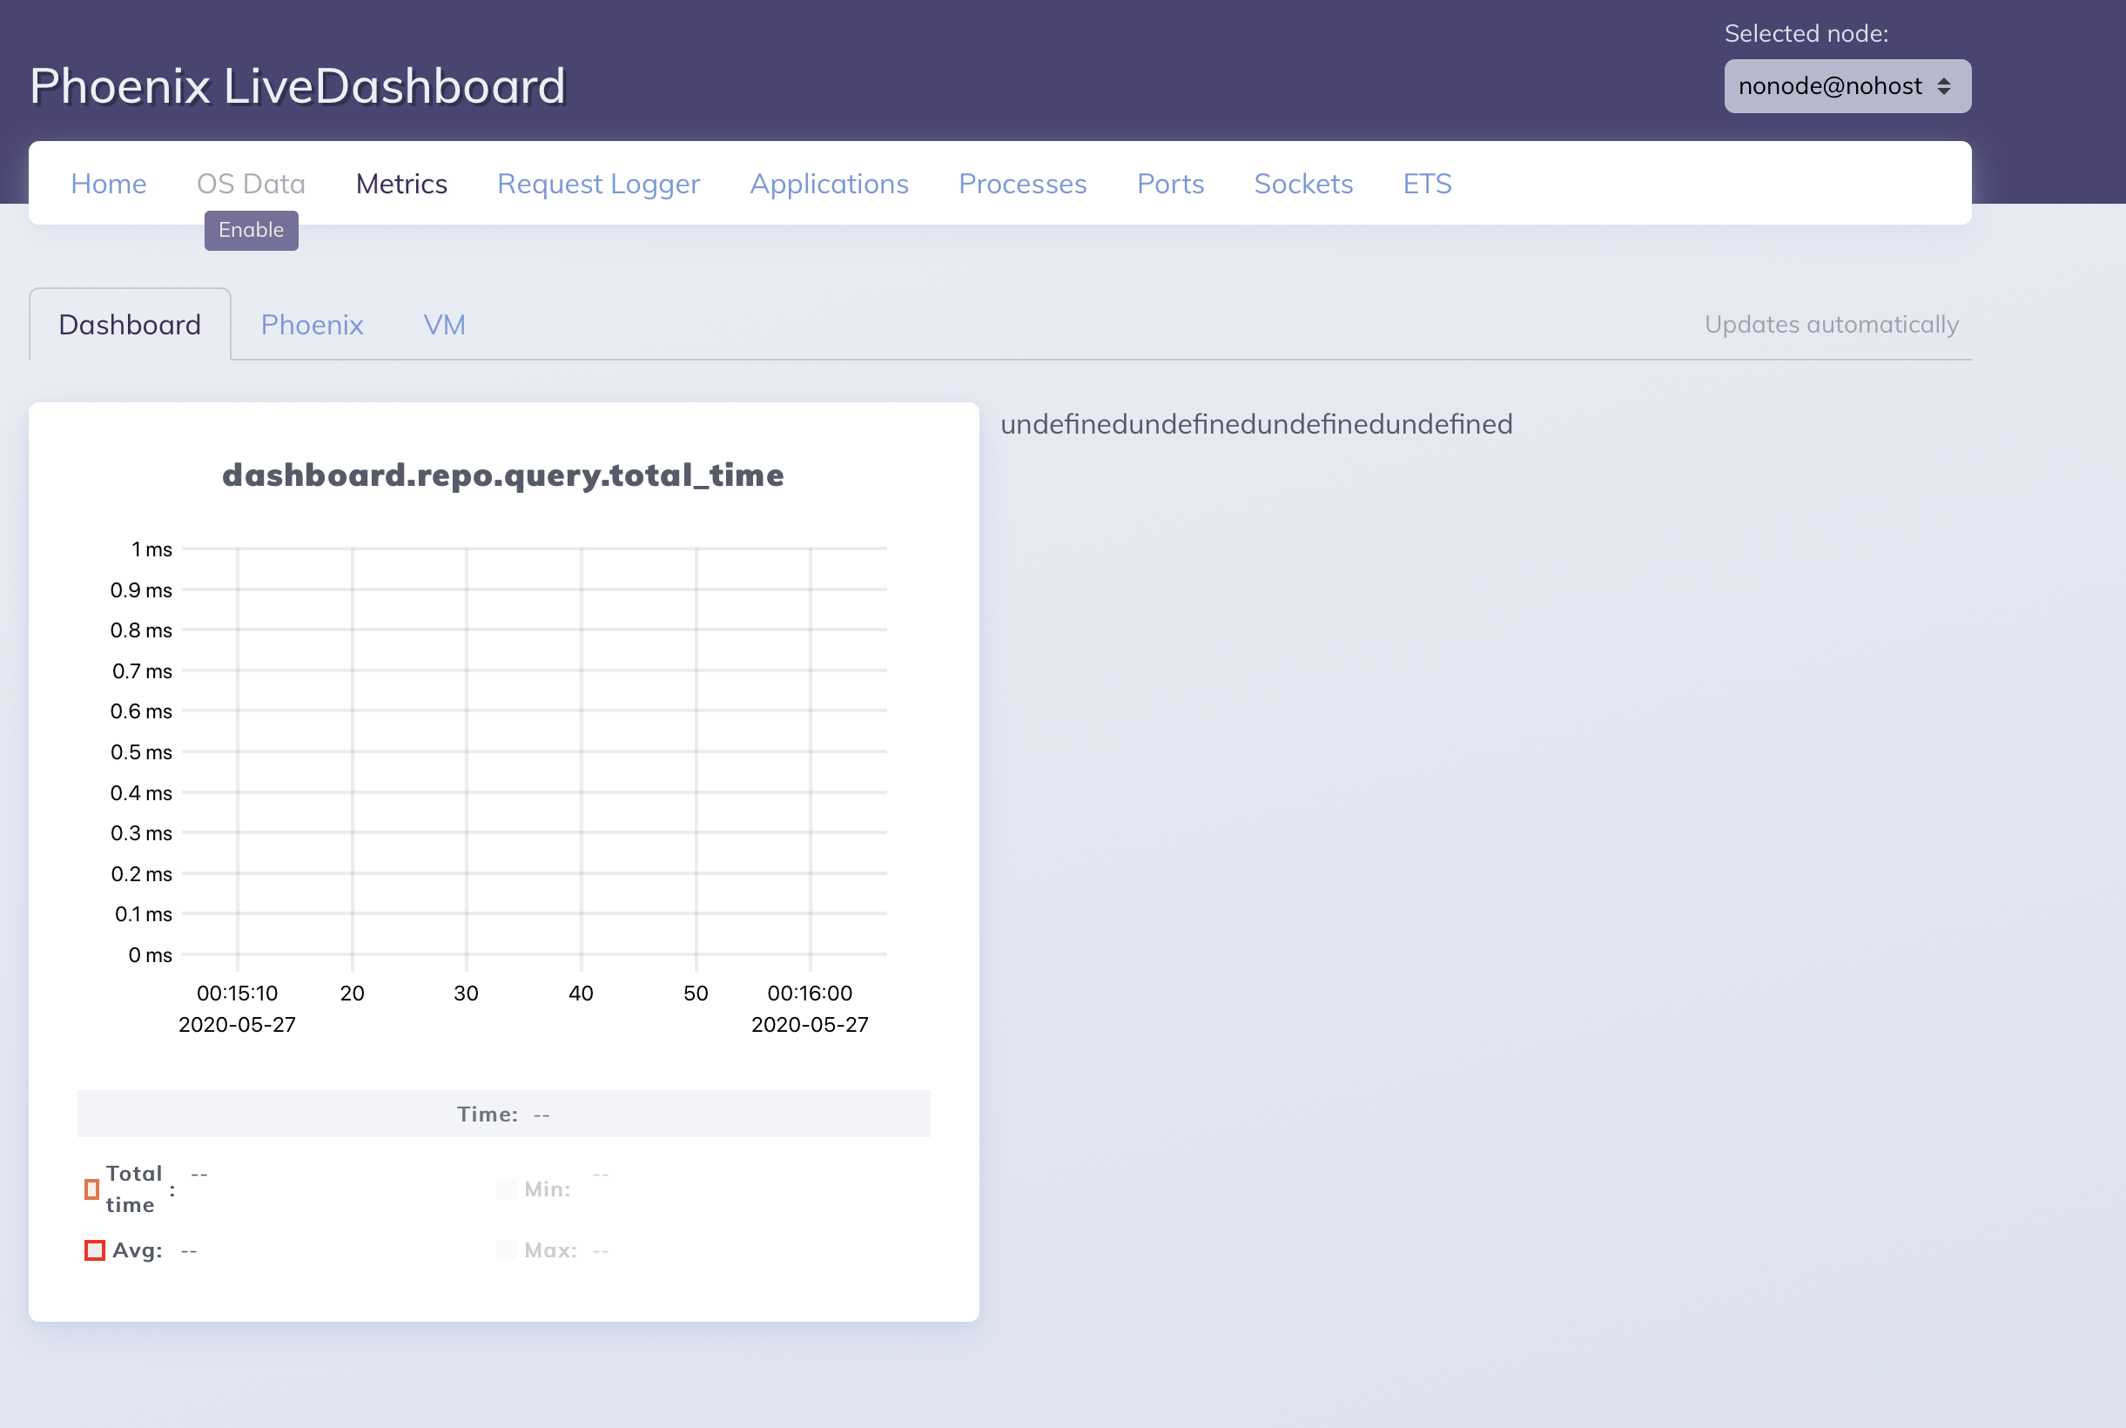The width and height of the screenshot is (2126, 1428).
Task: Go to the Applications view
Action: pyautogui.click(x=829, y=183)
